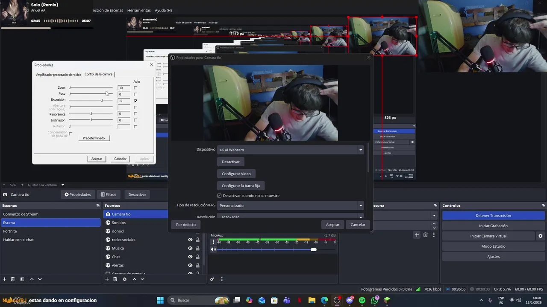Remove the selected source with the trash icon
The image size is (547, 307).
click(x=115, y=279)
